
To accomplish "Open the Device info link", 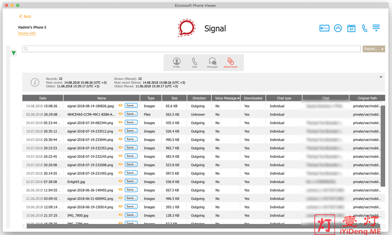I will pyautogui.click(x=27, y=33).
